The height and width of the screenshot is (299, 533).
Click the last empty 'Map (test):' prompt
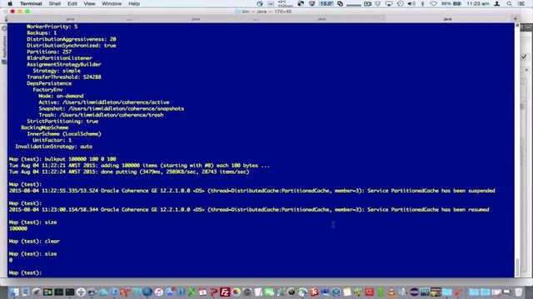(25, 272)
